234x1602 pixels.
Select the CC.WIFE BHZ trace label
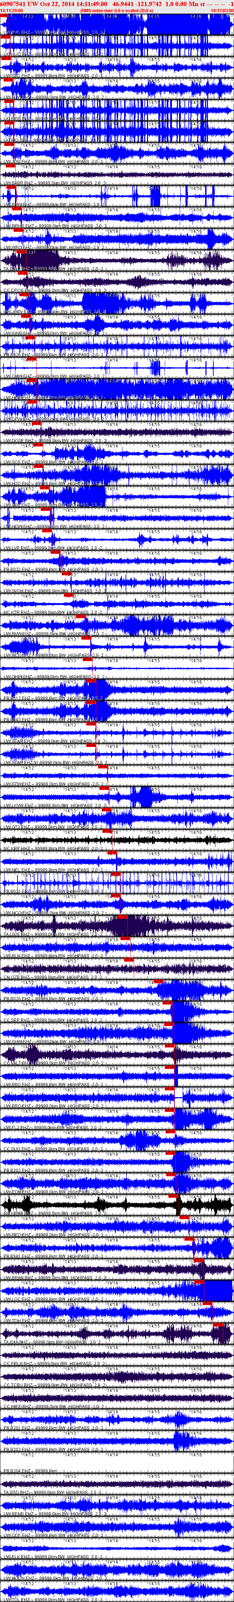pos(55,1405)
